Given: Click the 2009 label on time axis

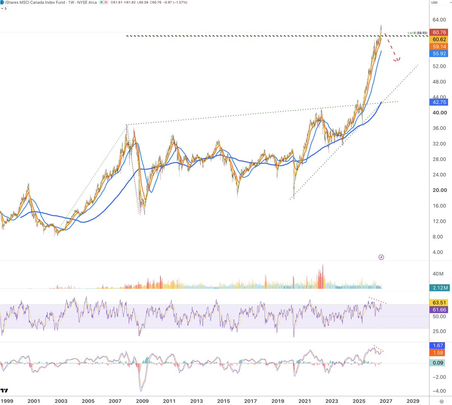Looking at the screenshot, I should (x=142, y=401).
